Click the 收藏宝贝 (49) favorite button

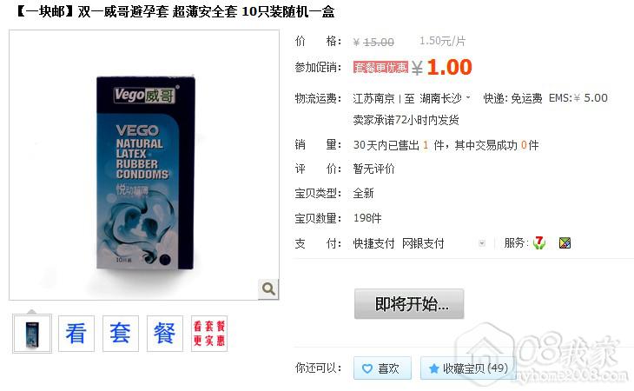pyautogui.click(x=468, y=368)
